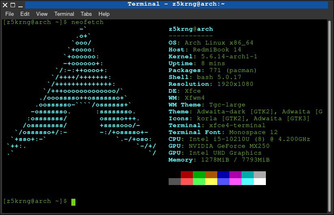The height and width of the screenshot is (215, 334).
Task: Click the light gray color block
Action: click(260, 175)
